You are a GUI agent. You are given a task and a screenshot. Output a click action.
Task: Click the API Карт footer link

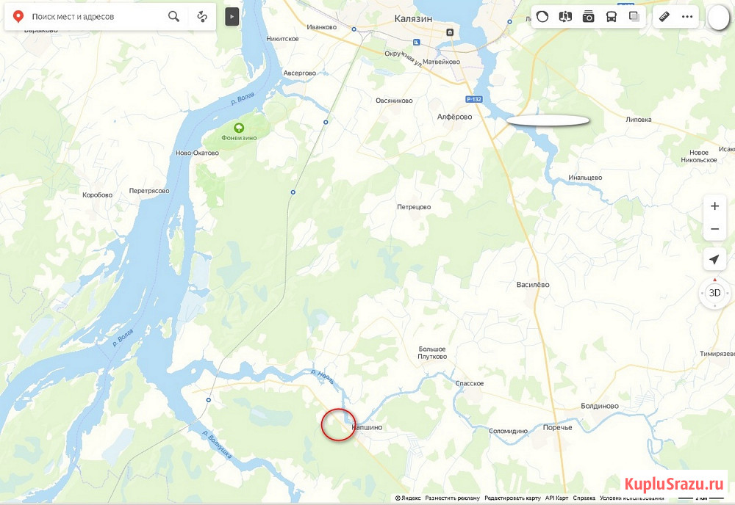coord(556,498)
